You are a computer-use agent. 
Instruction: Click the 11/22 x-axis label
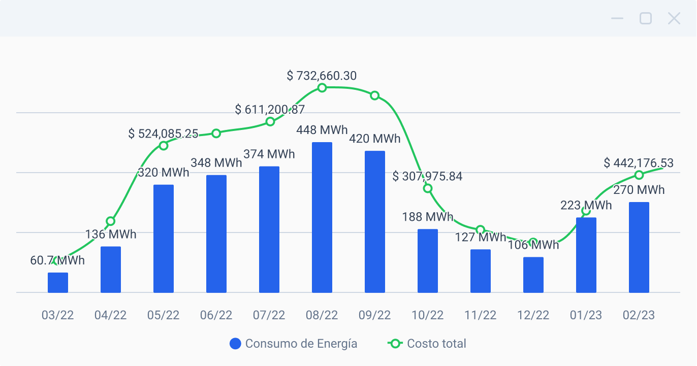point(481,315)
